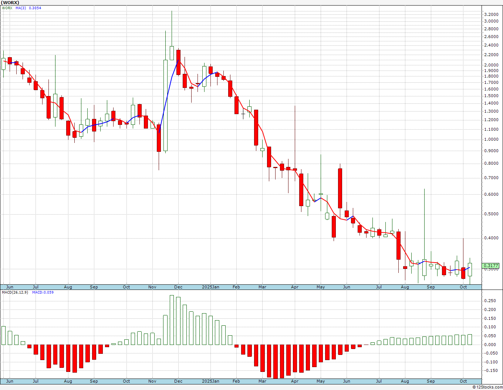Screen dimensions: 503x390
Task: Select the green WORX legend label
Action: click(x=7, y=8)
